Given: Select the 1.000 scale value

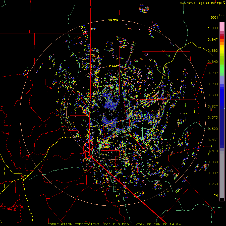Looking at the screenshot, I should [213, 28].
